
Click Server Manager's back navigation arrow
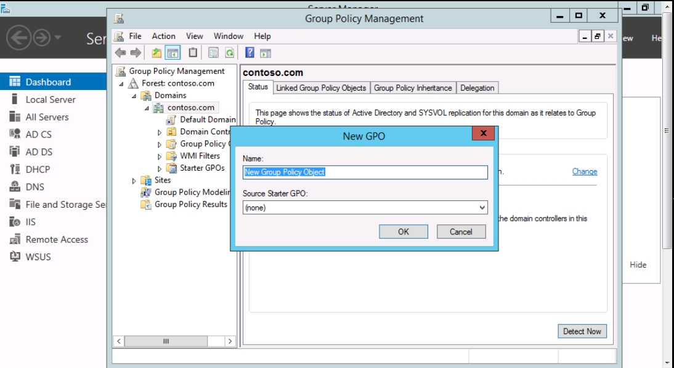click(18, 38)
